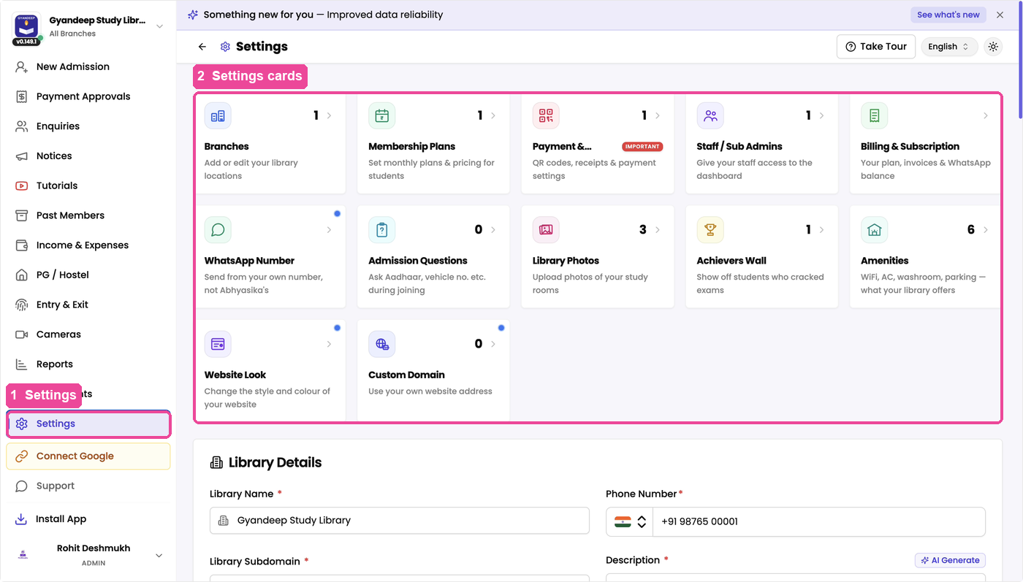Viewport: 1023px width, 582px height.
Task: Go back using the left arrow icon
Action: click(x=202, y=47)
